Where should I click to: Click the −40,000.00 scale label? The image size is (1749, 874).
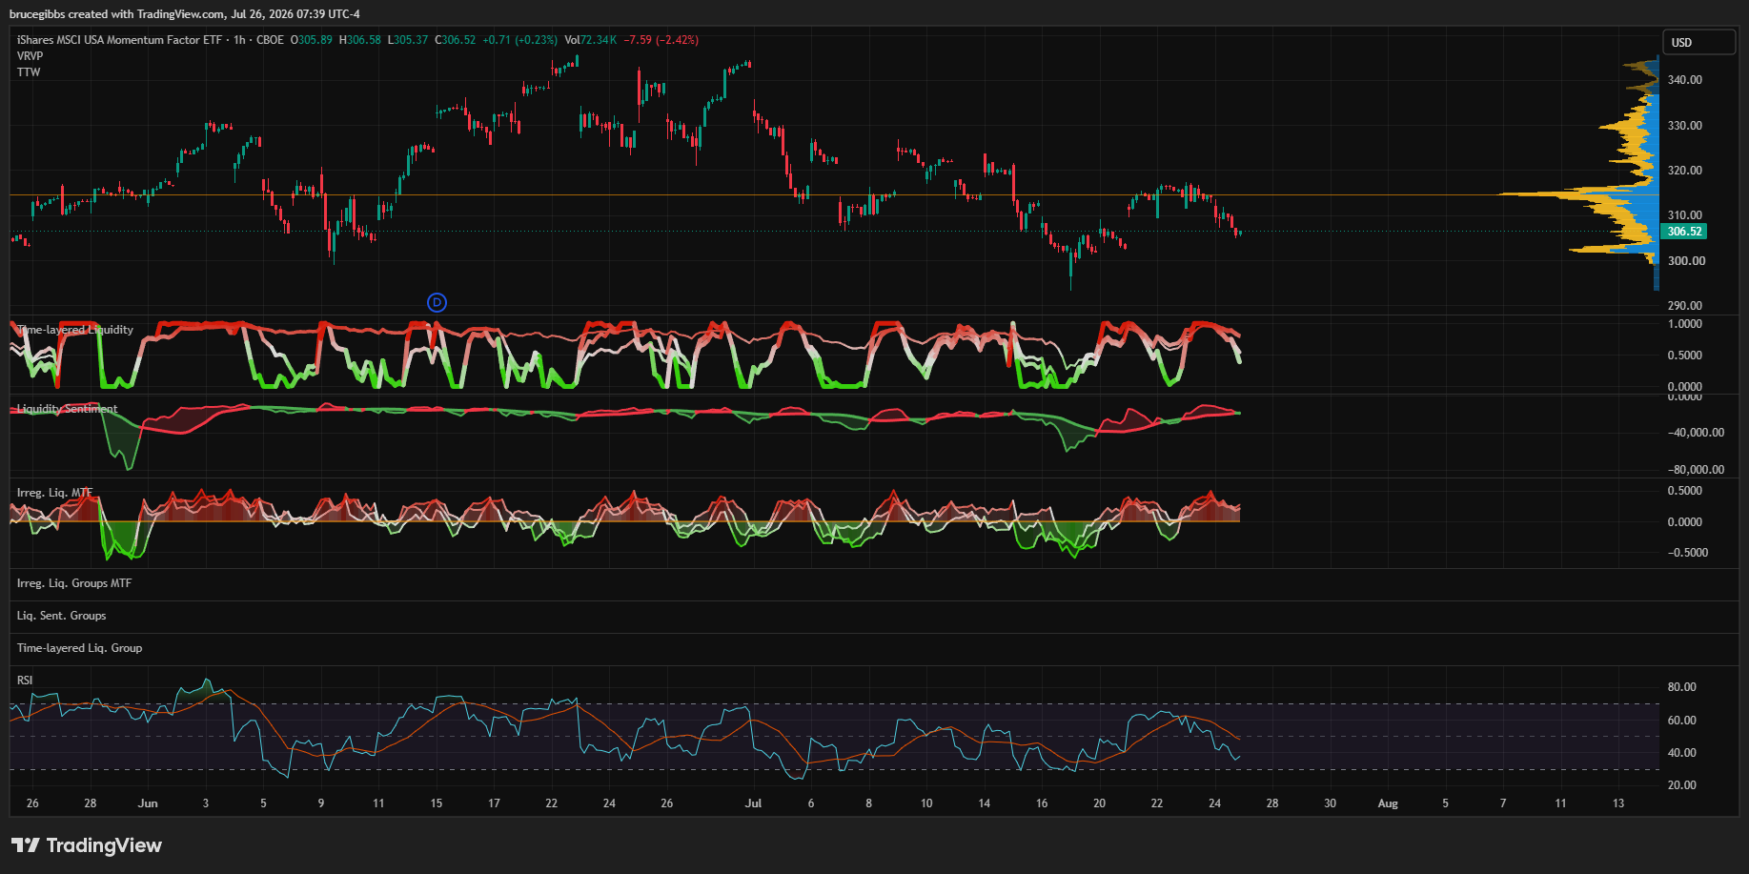1696,433
